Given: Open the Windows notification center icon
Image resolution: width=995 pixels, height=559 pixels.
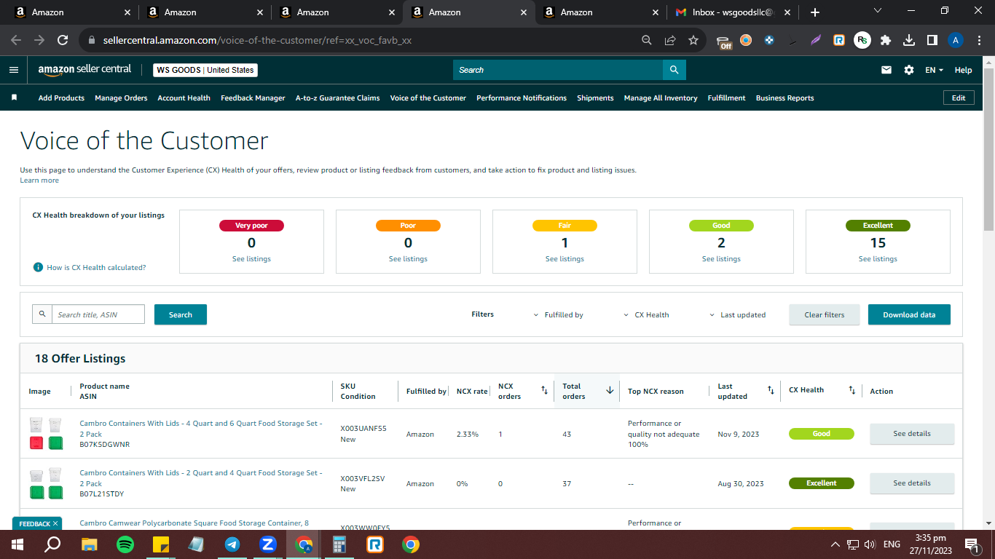Looking at the screenshot, I should 971,544.
